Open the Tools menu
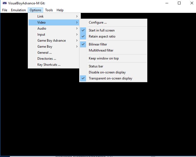196x157 pixels. point(49,10)
